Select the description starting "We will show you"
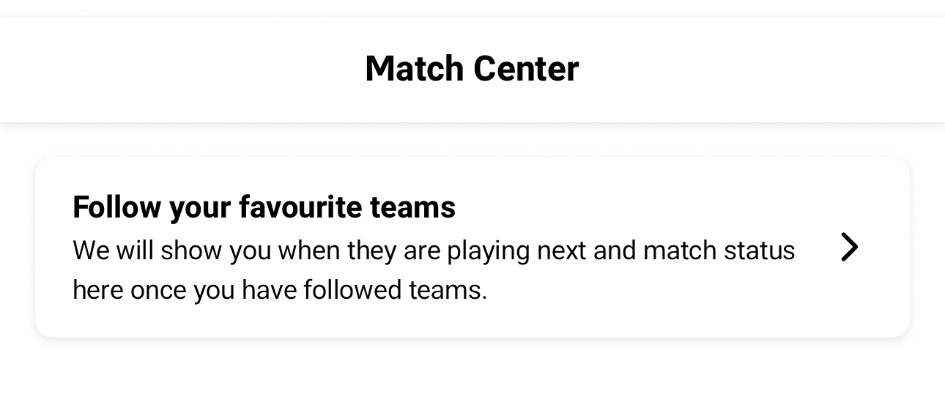Viewport: 945px width, 416px height. pyautogui.click(x=433, y=250)
